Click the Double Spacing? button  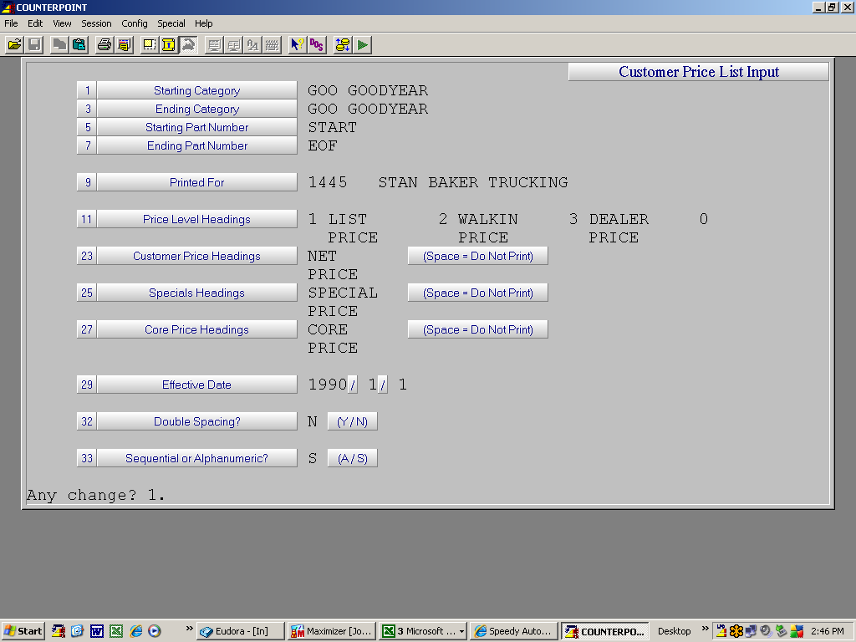coord(197,421)
